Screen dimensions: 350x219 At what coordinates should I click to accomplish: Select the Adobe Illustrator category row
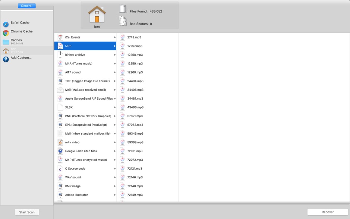(x=85, y=195)
